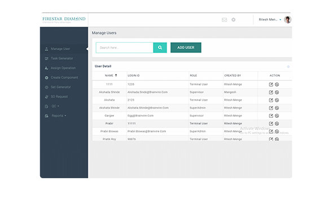Open Assign Operation in sidebar
The height and width of the screenshot is (203, 333).
[63, 68]
